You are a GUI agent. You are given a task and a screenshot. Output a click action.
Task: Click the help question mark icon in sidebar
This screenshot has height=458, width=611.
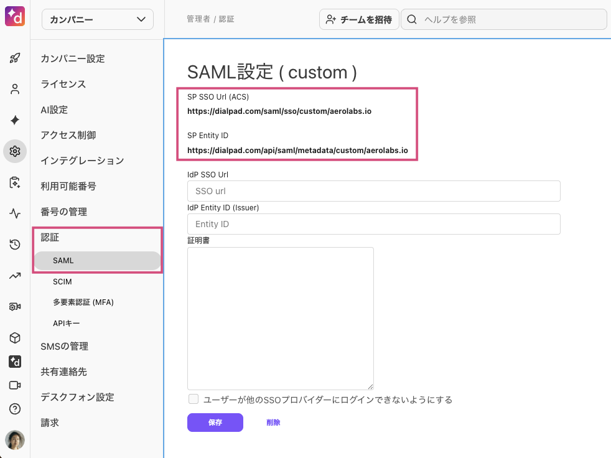[15, 409]
